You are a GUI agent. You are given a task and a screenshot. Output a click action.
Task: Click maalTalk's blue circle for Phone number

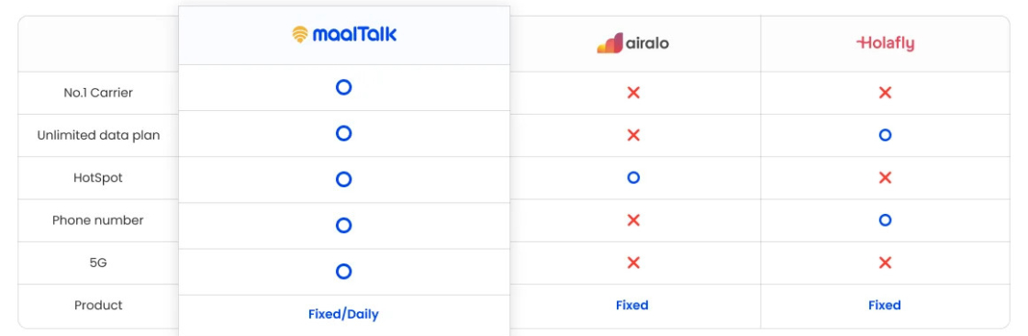tap(343, 226)
